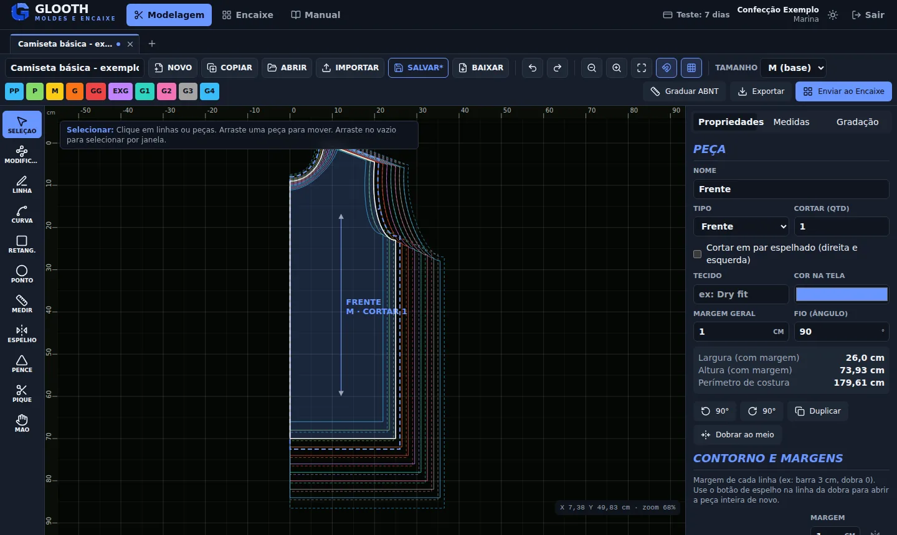897x535 pixels.
Task: Toggle the G4 size color chip
Action: 210,91
